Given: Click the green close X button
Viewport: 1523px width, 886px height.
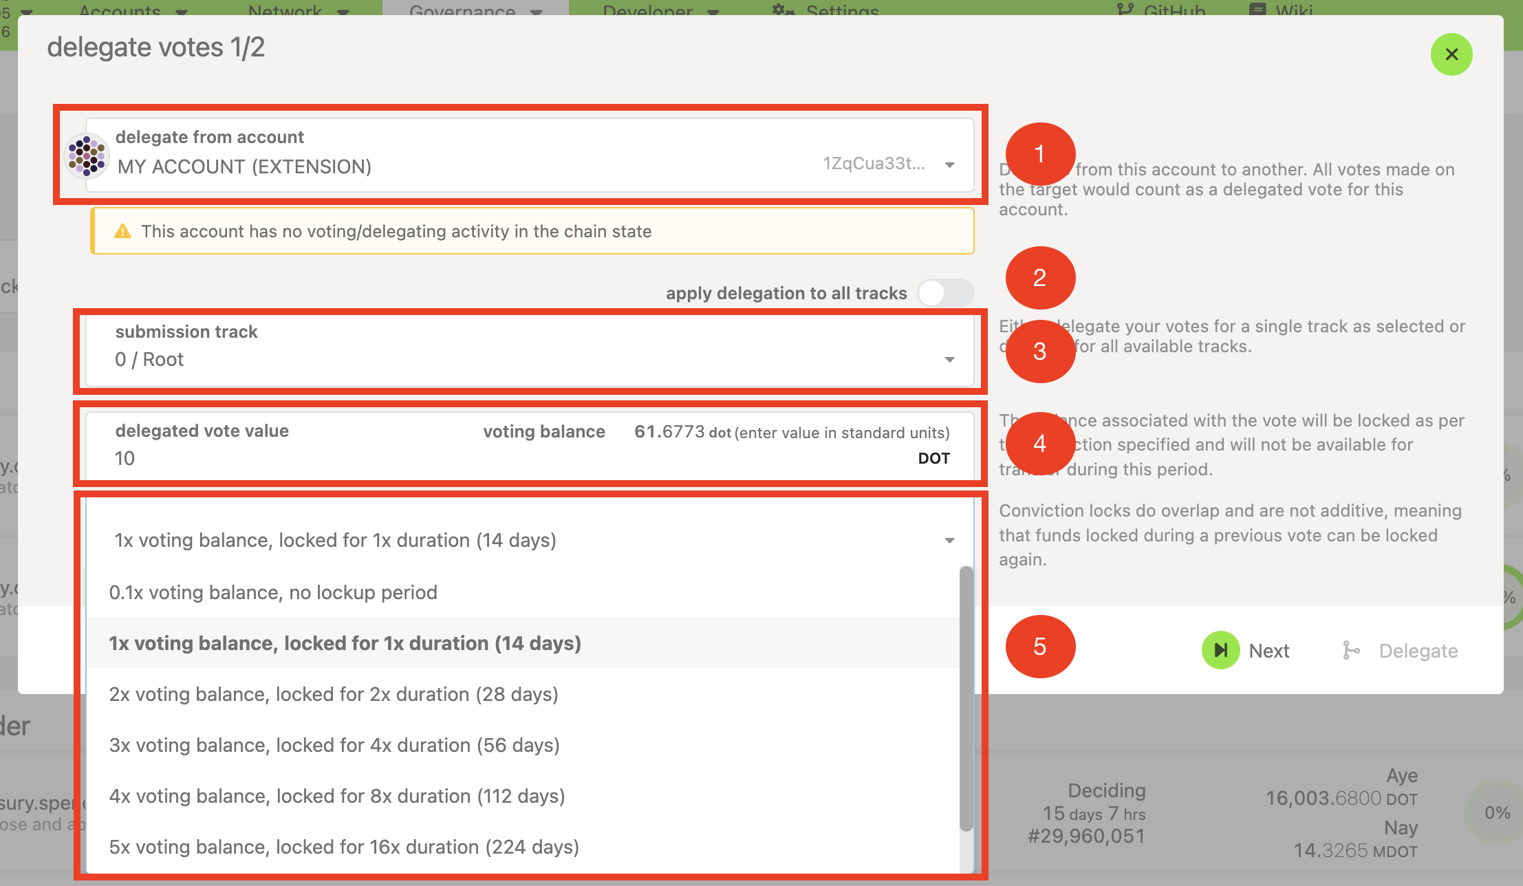Looking at the screenshot, I should 1451,54.
